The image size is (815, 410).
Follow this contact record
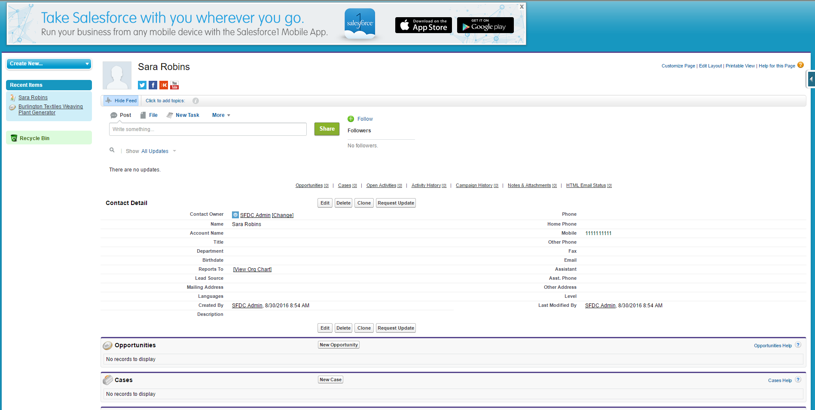point(365,119)
